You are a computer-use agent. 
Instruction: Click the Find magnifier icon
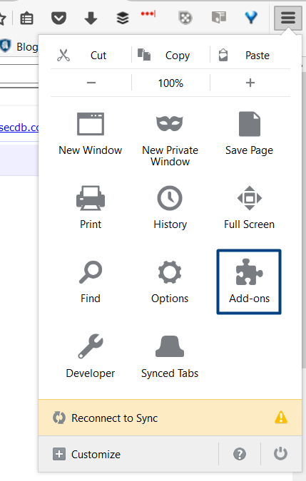(91, 272)
